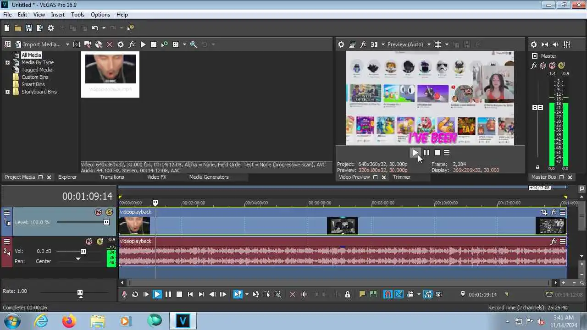Select the All Media folder
Image resolution: width=587 pixels, height=330 pixels.
click(x=31, y=55)
